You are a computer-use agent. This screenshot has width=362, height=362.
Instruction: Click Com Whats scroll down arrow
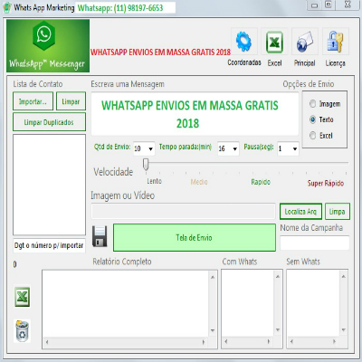tap(278, 329)
